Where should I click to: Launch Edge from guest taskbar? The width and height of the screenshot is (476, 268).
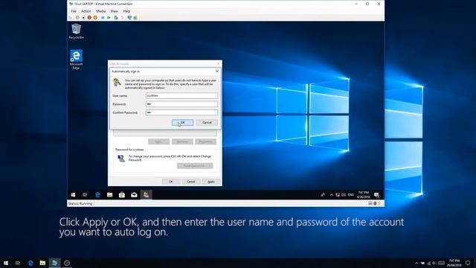[x=97, y=195]
